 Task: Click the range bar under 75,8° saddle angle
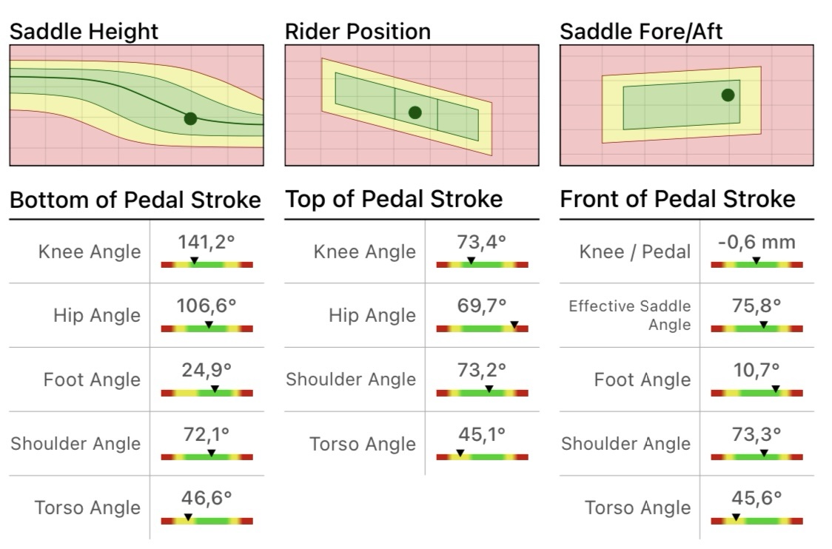[x=756, y=329]
